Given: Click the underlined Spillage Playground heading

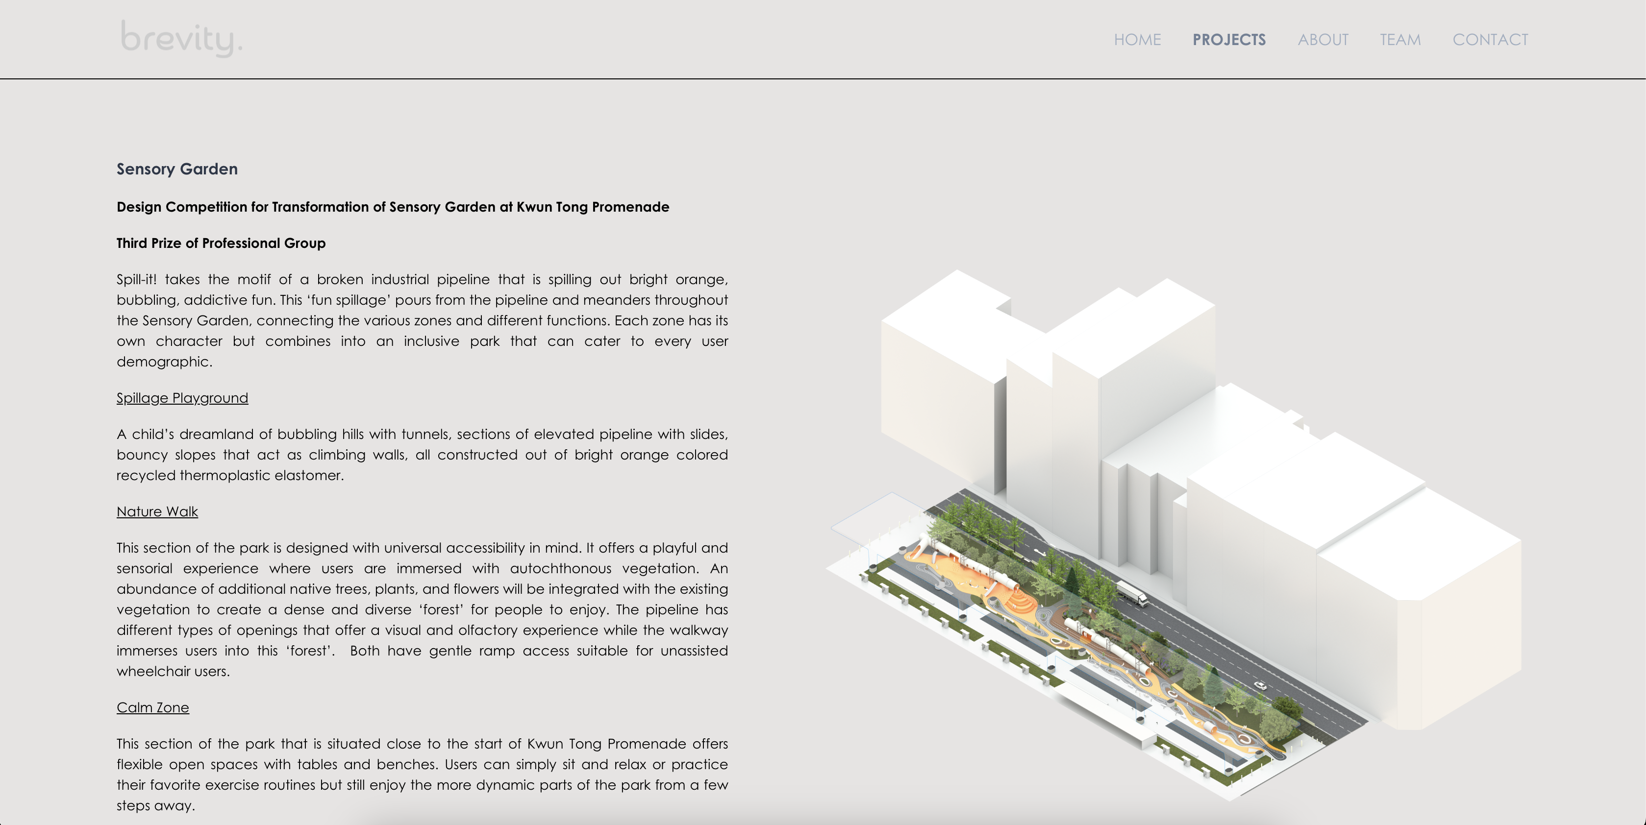Looking at the screenshot, I should tap(182, 398).
